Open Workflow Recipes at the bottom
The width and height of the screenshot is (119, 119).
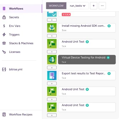coord(21,115)
